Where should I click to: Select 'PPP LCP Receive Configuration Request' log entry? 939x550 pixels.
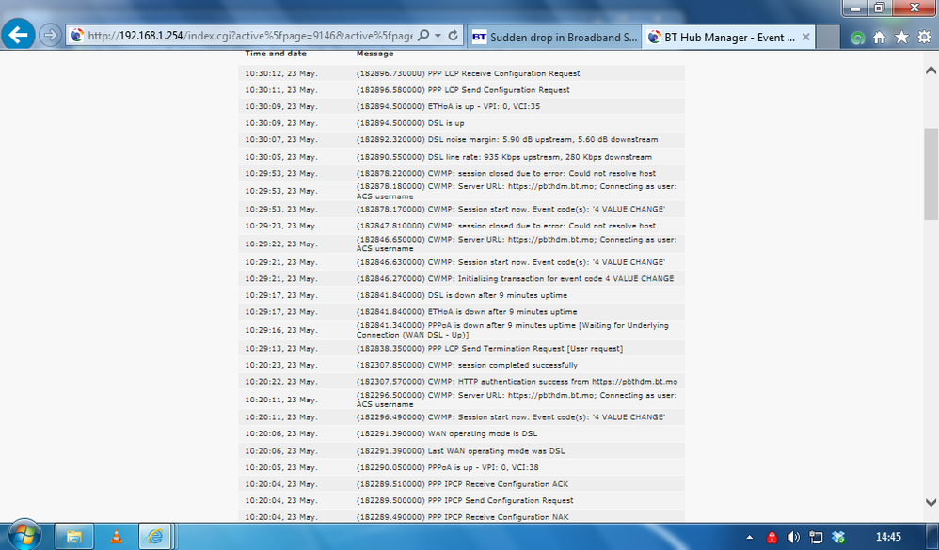coord(461,73)
